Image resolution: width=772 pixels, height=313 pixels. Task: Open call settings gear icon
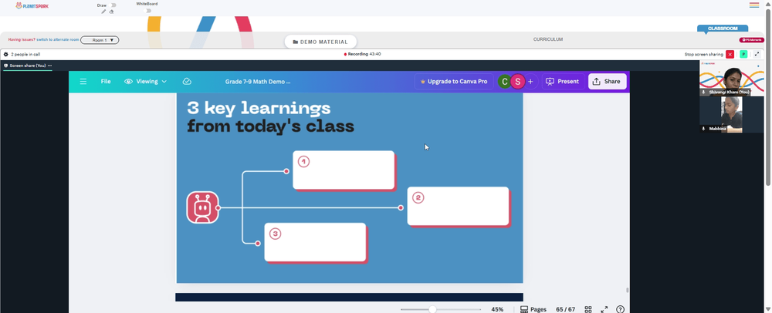coord(6,54)
